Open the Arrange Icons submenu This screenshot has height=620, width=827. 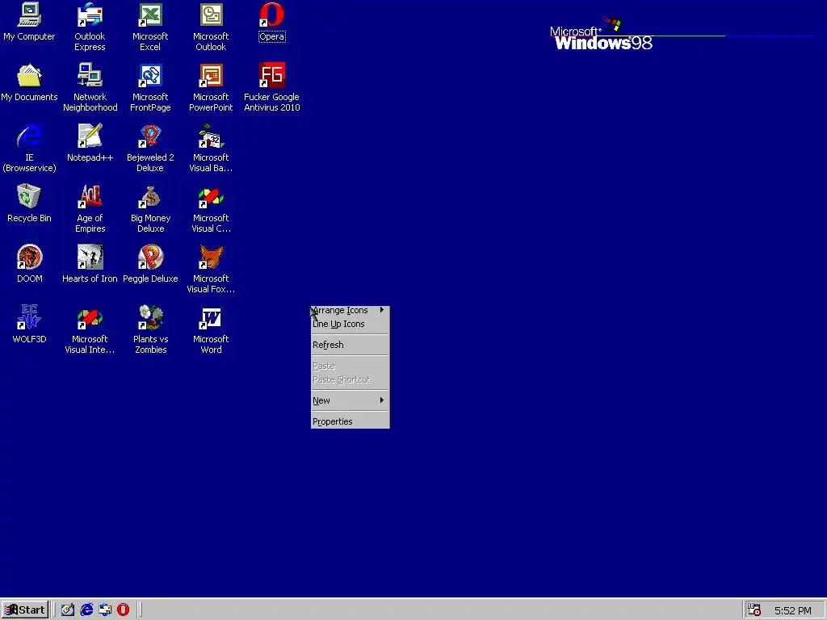(350, 311)
